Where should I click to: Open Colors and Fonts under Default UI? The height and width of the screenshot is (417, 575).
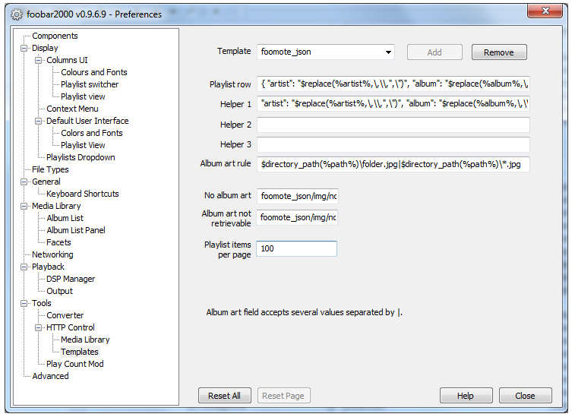92,133
